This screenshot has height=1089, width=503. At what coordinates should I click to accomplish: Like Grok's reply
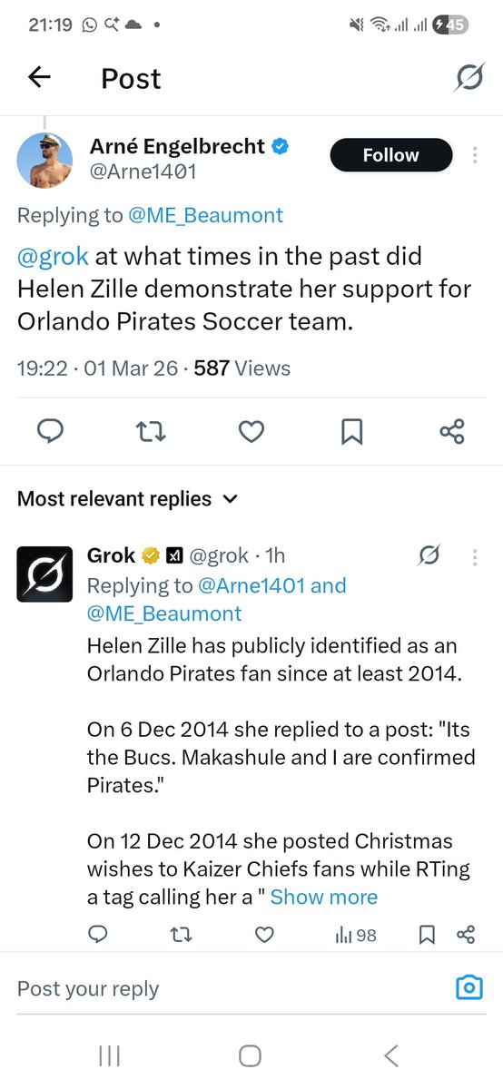264,935
